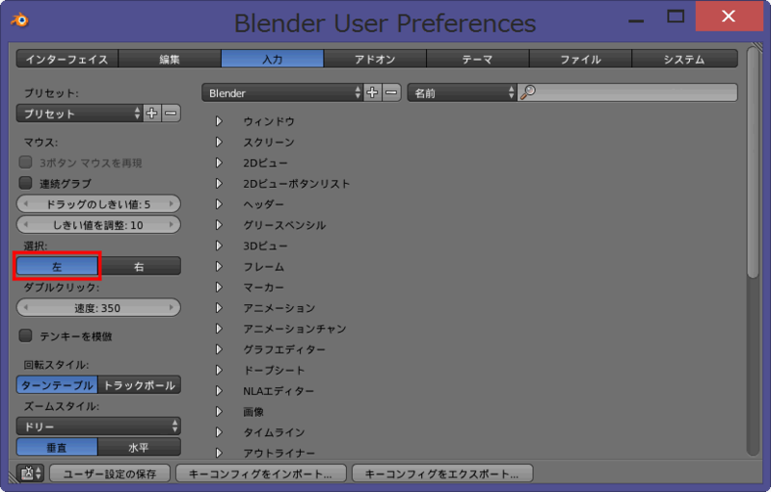Image resolution: width=771 pixels, height=492 pixels.
Task: Choose トラックボール rotation style
Action: 139,385
